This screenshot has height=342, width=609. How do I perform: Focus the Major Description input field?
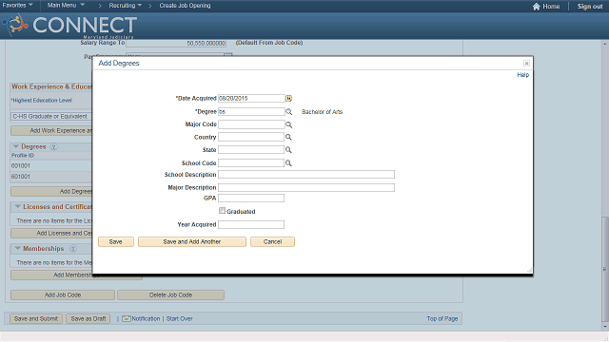coord(306,188)
